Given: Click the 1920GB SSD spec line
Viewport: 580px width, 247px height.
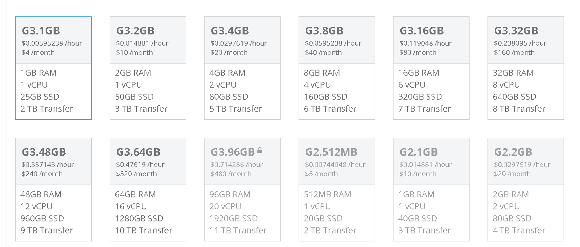Looking at the screenshot, I should (233, 218).
